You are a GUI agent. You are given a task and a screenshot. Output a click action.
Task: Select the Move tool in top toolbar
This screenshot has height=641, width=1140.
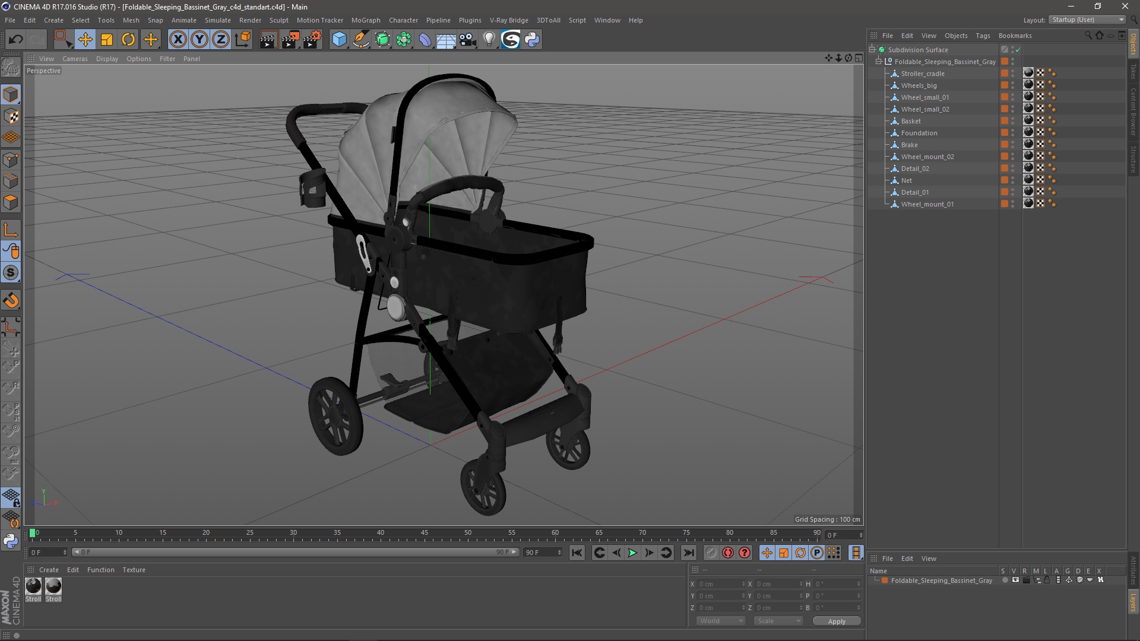pyautogui.click(x=85, y=40)
